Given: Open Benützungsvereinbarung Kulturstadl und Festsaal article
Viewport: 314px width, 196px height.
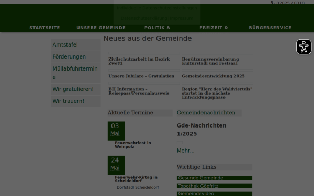Looking at the screenshot, I should [210, 61].
